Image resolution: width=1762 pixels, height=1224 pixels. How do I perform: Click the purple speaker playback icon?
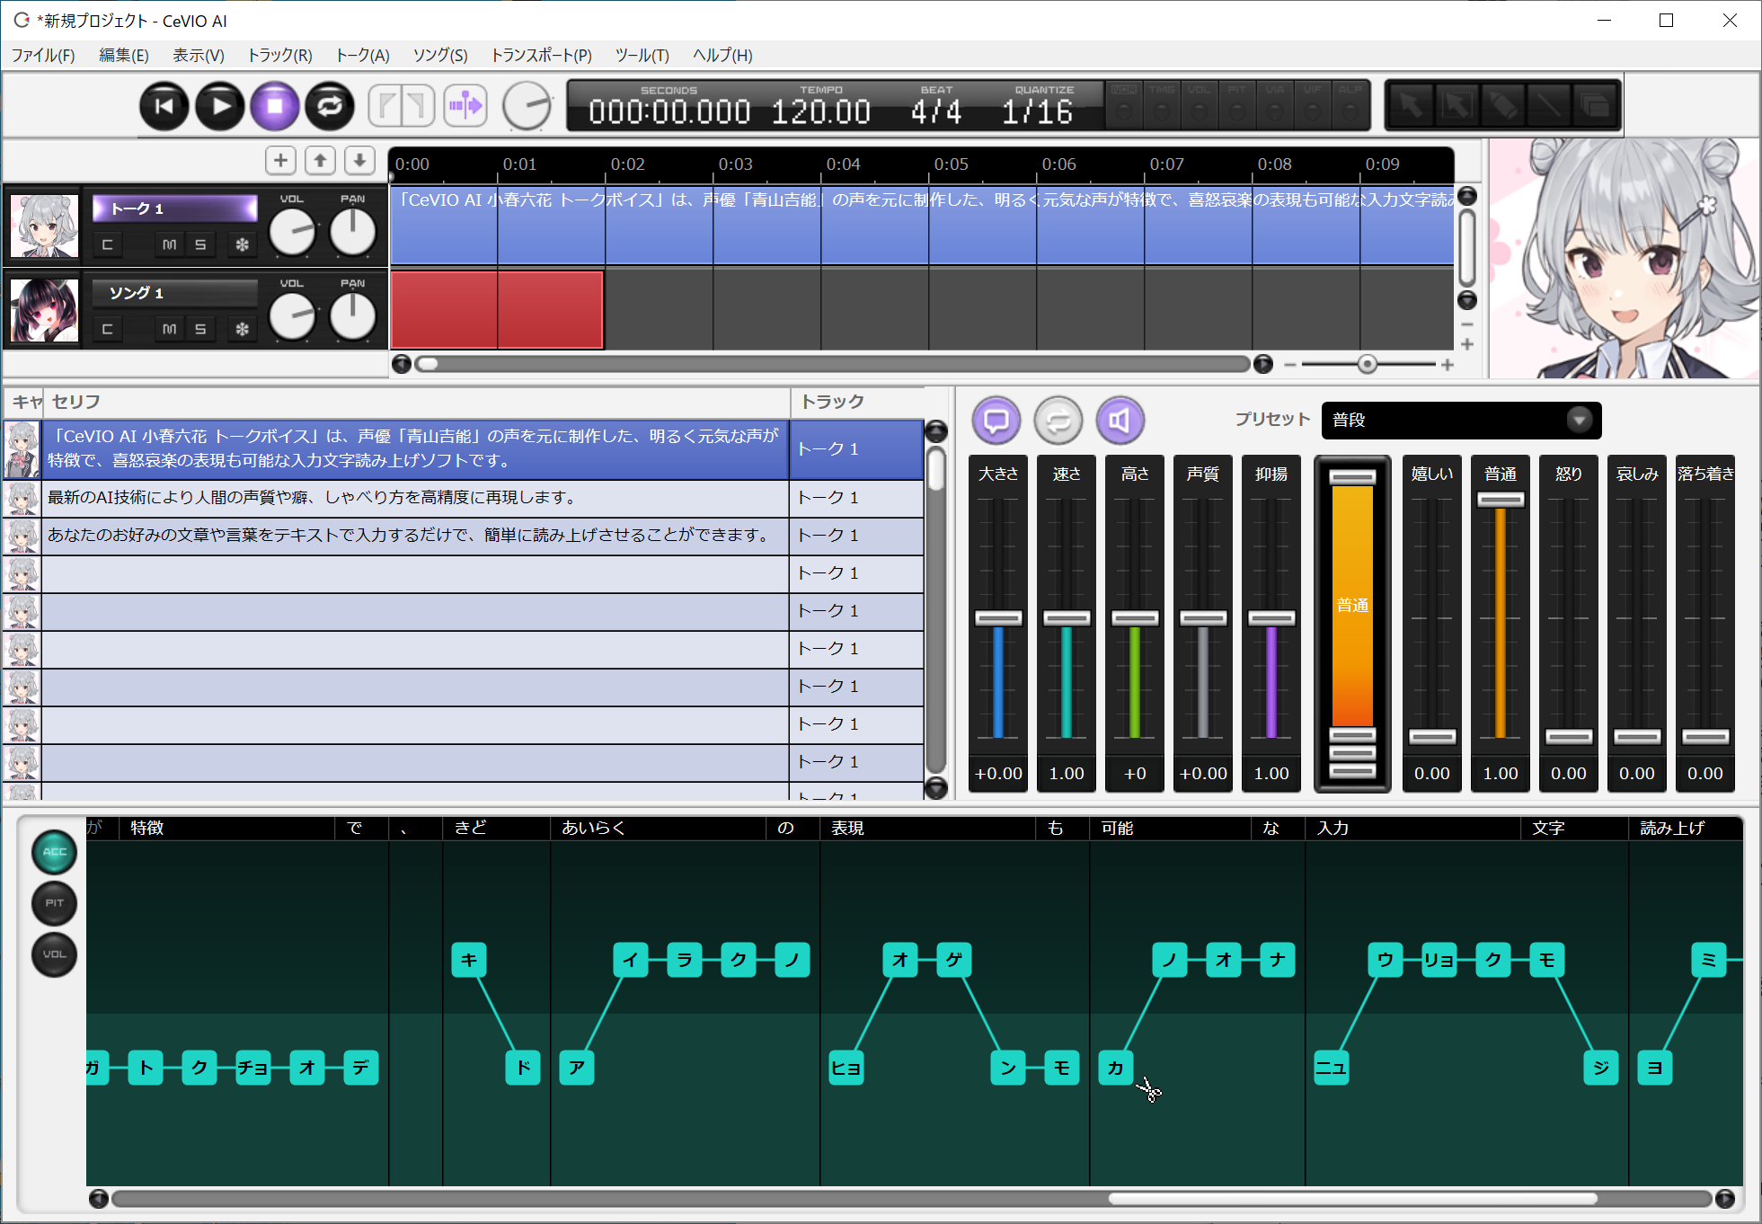pos(1120,420)
